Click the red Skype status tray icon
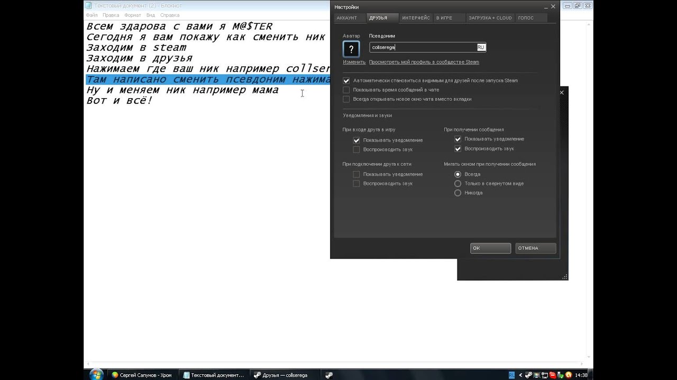The width and height of the screenshot is (677, 380). pyautogui.click(x=553, y=375)
